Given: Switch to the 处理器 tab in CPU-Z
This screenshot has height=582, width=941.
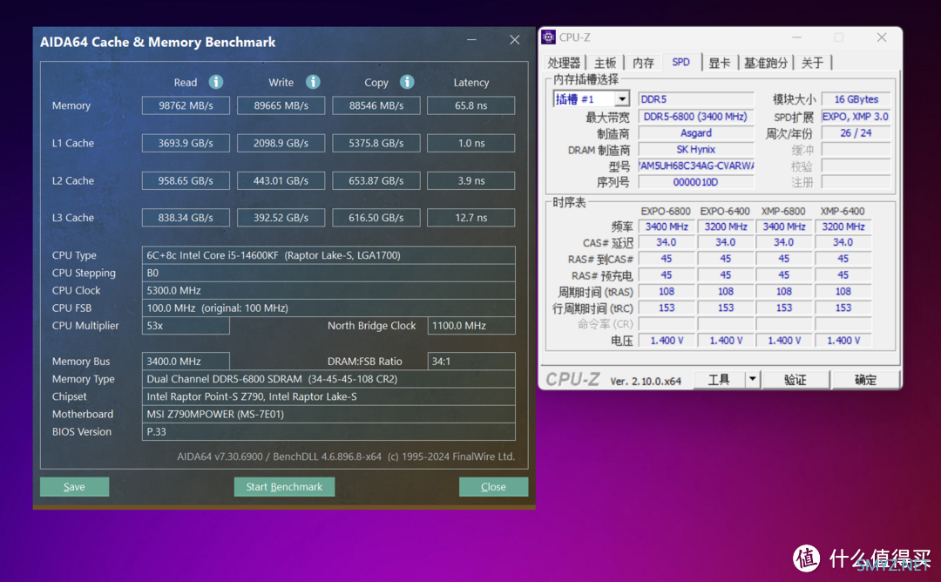Looking at the screenshot, I should click(x=564, y=63).
